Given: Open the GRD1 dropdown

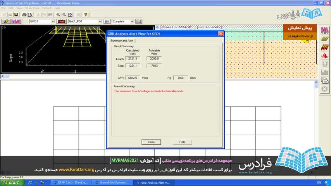Looking at the screenshot, I should coord(53,21).
